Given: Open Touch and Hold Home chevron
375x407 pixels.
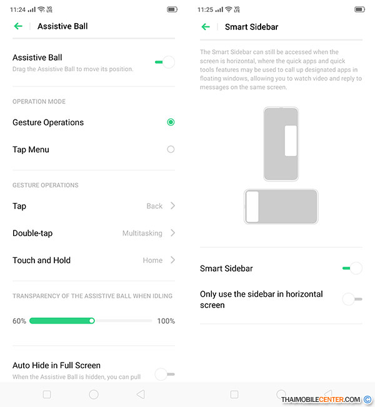Looking at the screenshot, I should coord(173,260).
